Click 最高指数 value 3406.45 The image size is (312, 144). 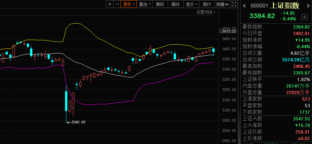(301, 66)
